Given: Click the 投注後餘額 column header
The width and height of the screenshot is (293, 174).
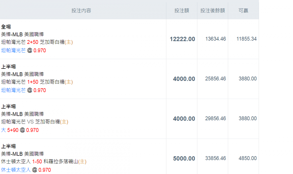Looking at the screenshot, I should pos(212,11).
